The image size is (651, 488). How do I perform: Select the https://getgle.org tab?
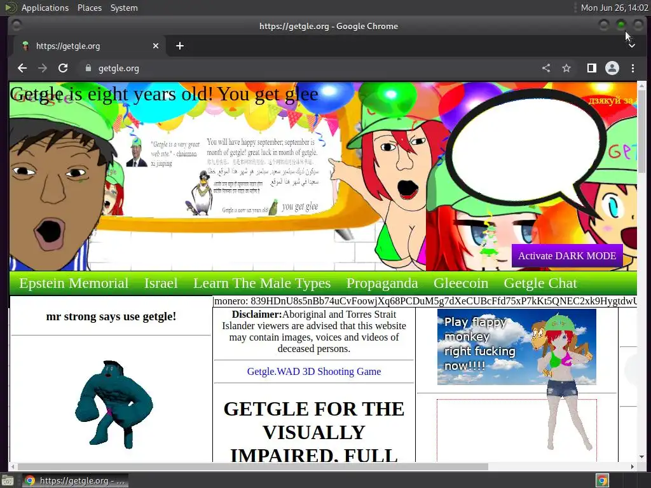[x=90, y=46]
